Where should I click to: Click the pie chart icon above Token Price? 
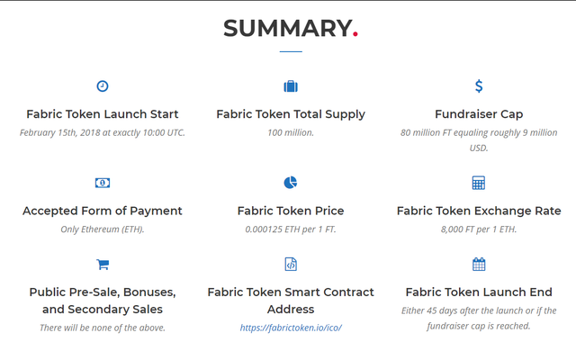coord(291,183)
